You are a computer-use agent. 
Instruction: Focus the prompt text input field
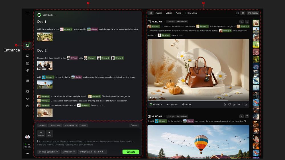pyautogui.click(x=88, y=143)
